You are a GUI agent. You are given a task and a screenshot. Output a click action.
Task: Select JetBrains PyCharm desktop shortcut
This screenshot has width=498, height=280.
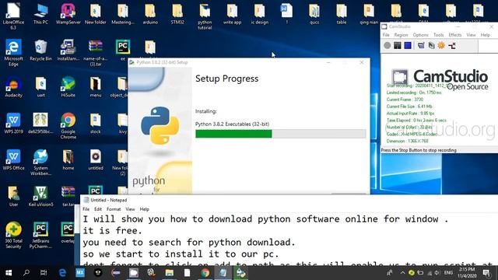pos(40,235)
